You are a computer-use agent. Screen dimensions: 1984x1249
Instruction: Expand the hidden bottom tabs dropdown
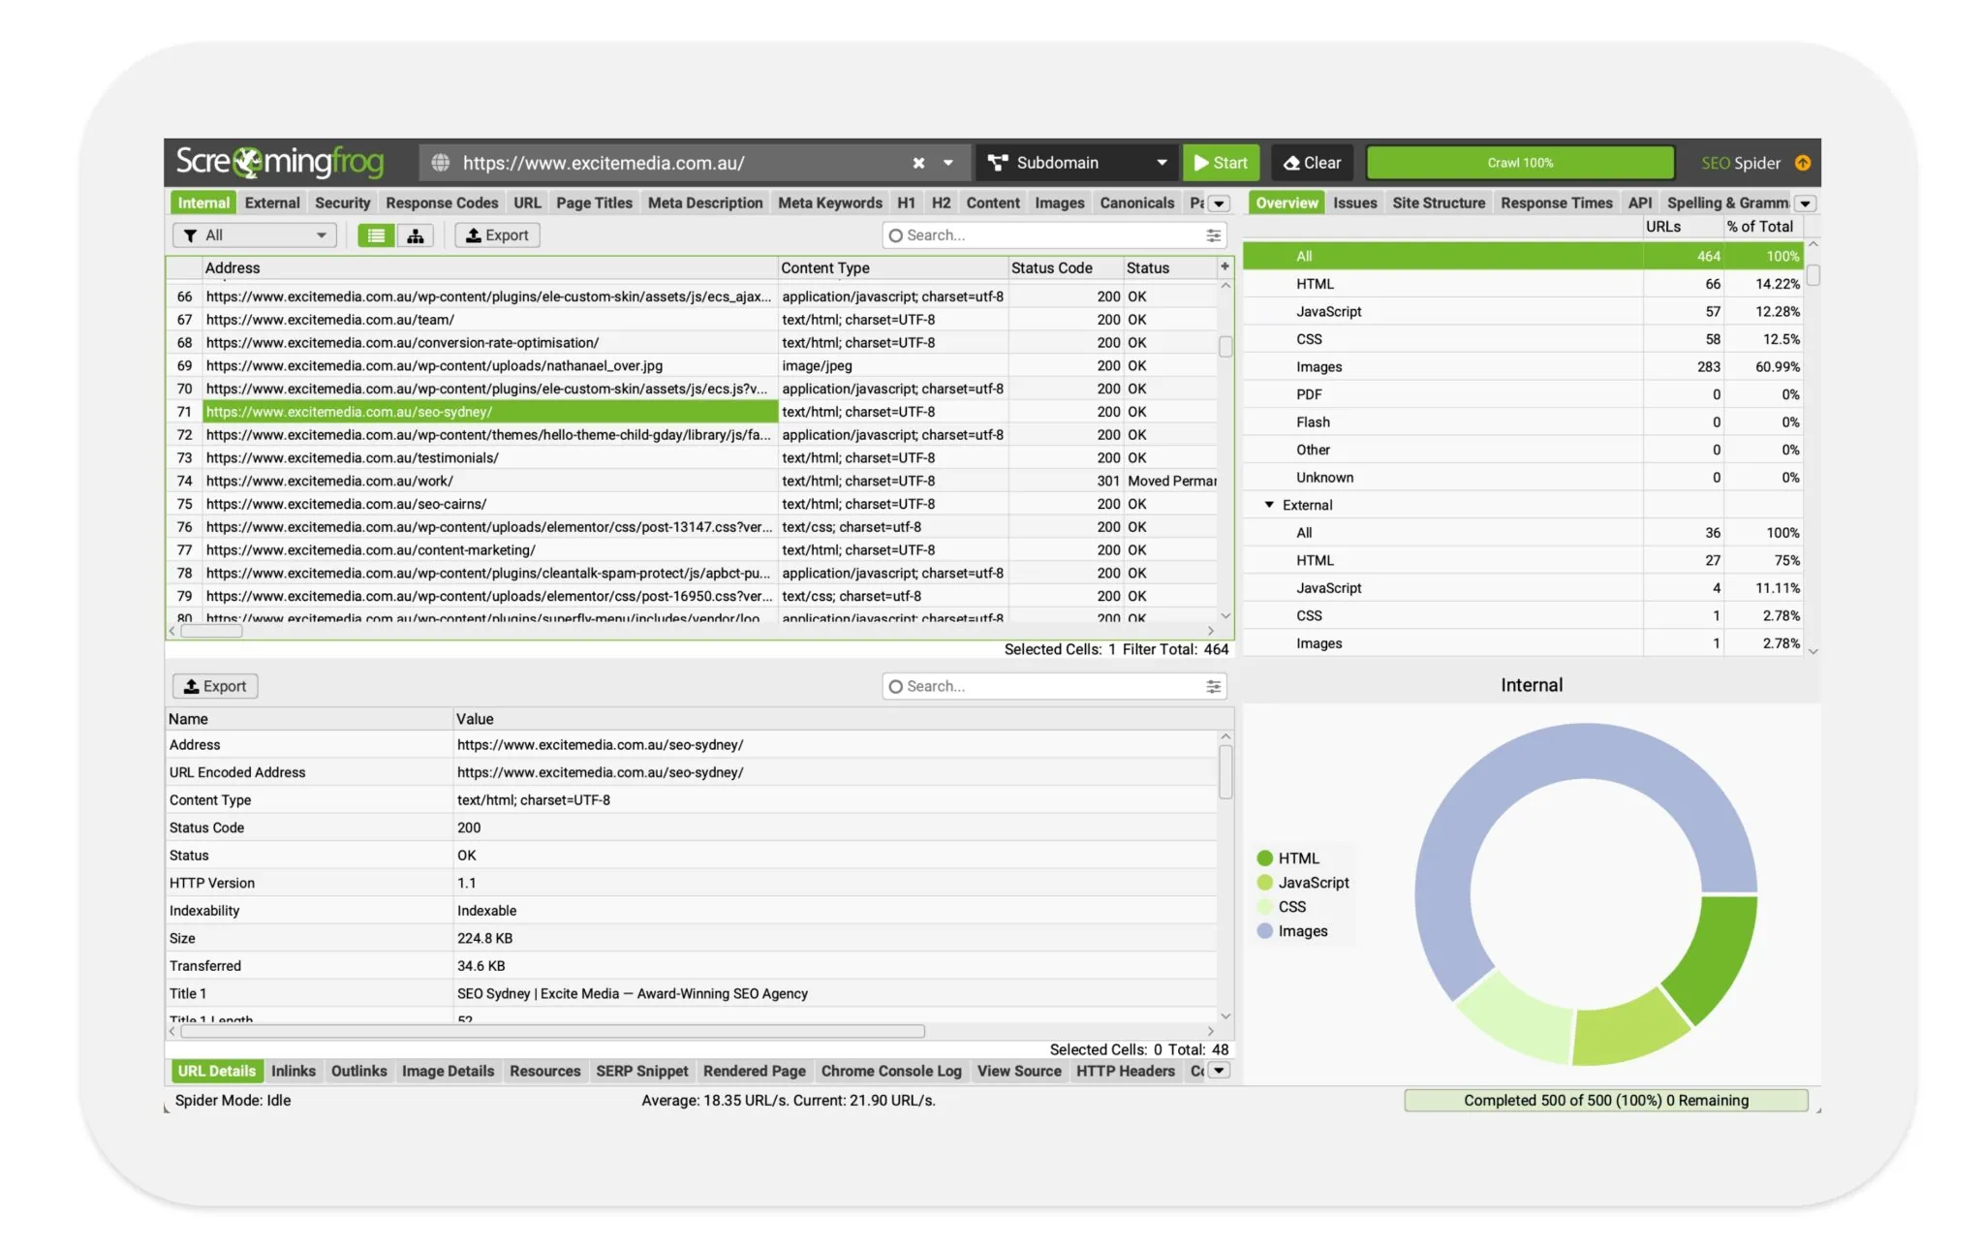point(1220,1071)
